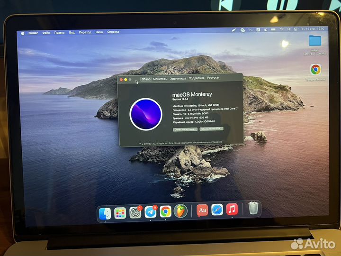
Task: Open Music app from the Dock
Action: coord(232,209)
